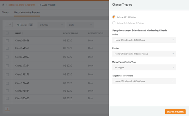Sort by the NAME column arrow
Viewport: 189px width, 116px height.
point(22,34)
